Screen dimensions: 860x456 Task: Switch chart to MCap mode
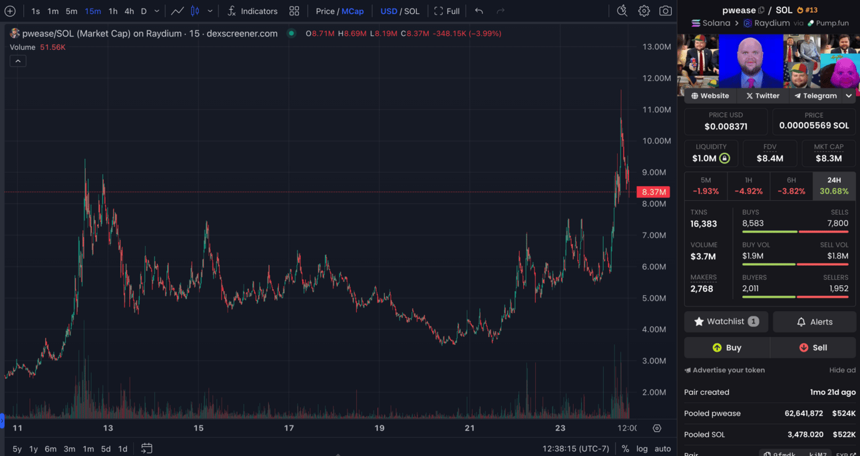(x=353, y=11)
